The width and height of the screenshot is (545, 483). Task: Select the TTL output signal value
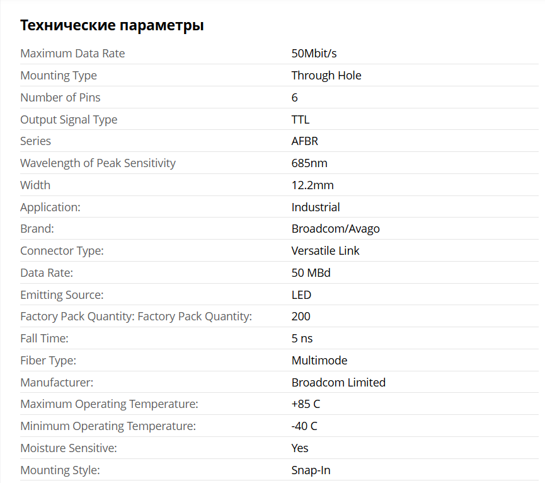(301, 120)
